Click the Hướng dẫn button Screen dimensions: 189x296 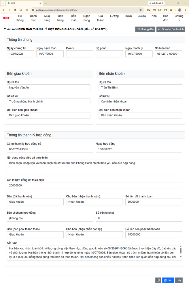(x=145, y=29)
